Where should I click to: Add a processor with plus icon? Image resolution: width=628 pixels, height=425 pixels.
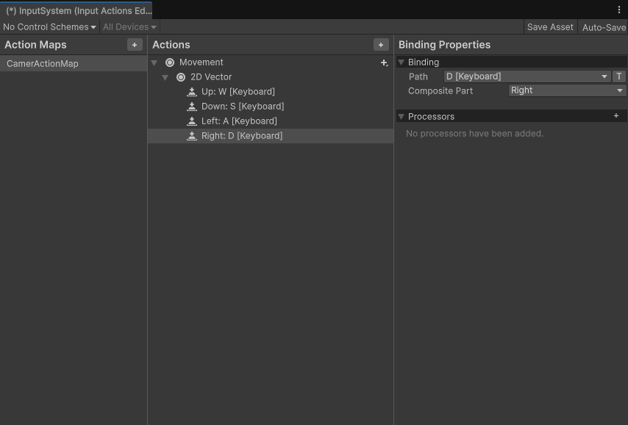pos(616,116)
